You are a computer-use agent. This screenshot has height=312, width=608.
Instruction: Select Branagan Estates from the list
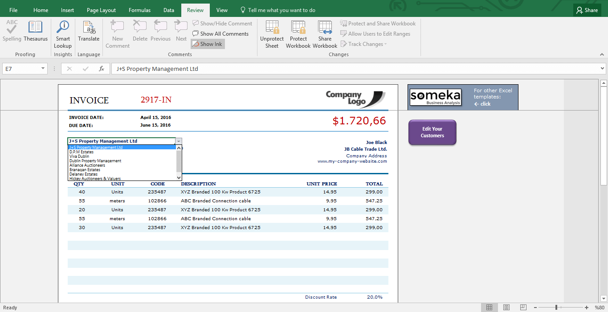85,170
